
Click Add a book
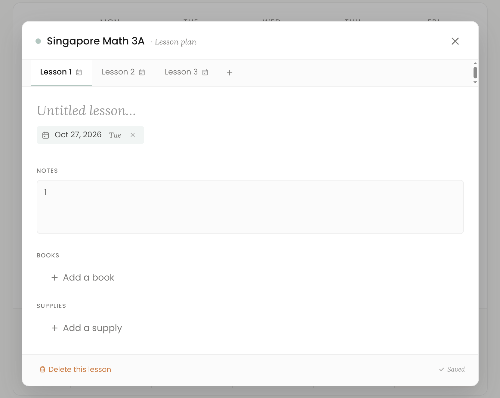tap(83, 278)
